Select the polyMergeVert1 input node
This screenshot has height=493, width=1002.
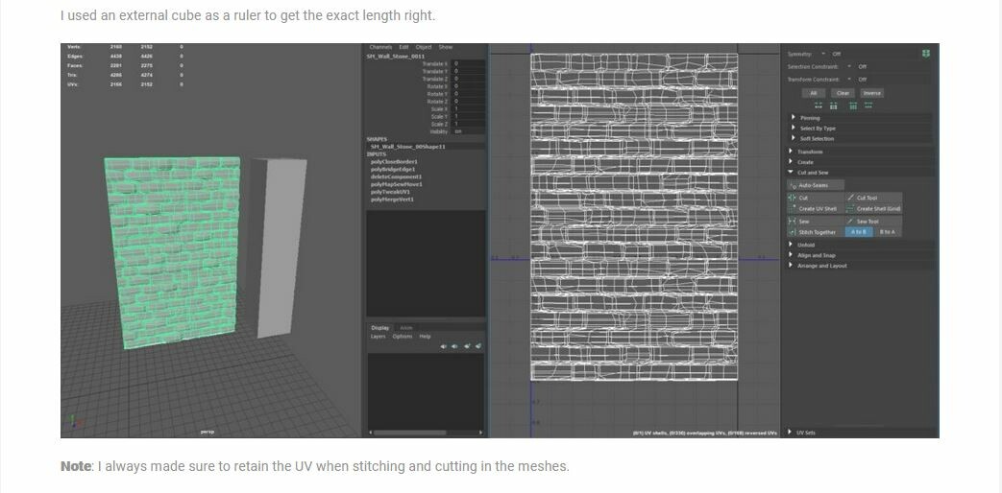tap(392, 199)
